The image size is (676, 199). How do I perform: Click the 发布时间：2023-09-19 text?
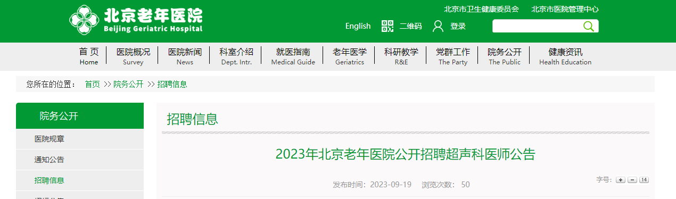coord(372,185)
